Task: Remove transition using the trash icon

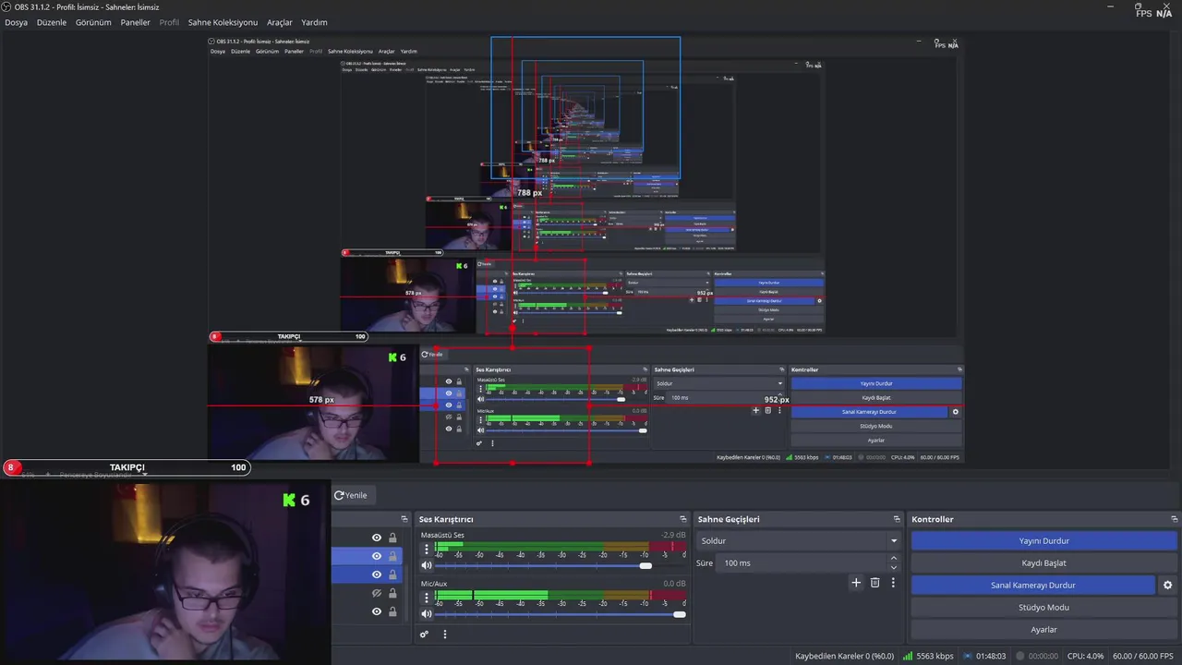Action: click(x=875, y=583)
